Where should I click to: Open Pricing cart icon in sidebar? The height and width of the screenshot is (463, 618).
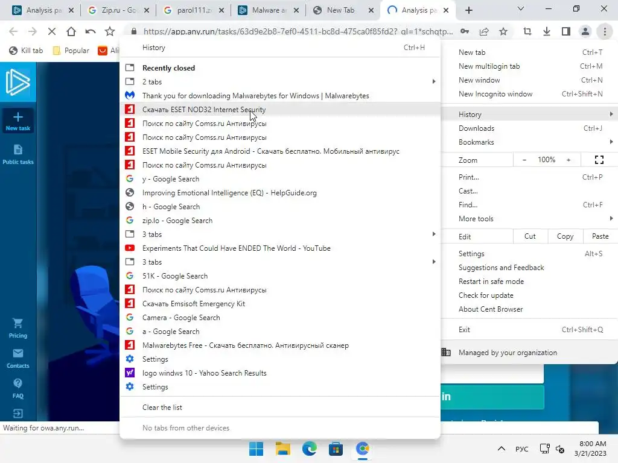(18, 329)
